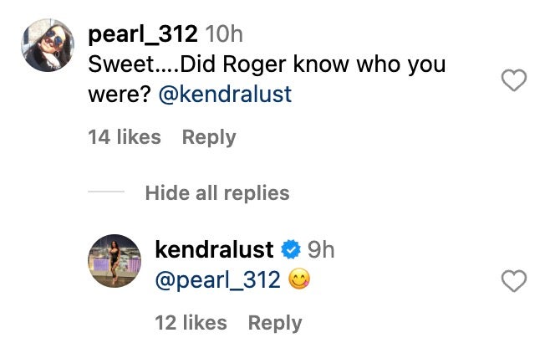The image size is (550, 343).
Task: Click the 10h timestamp on pearl_312's comment
Action: 224,34
